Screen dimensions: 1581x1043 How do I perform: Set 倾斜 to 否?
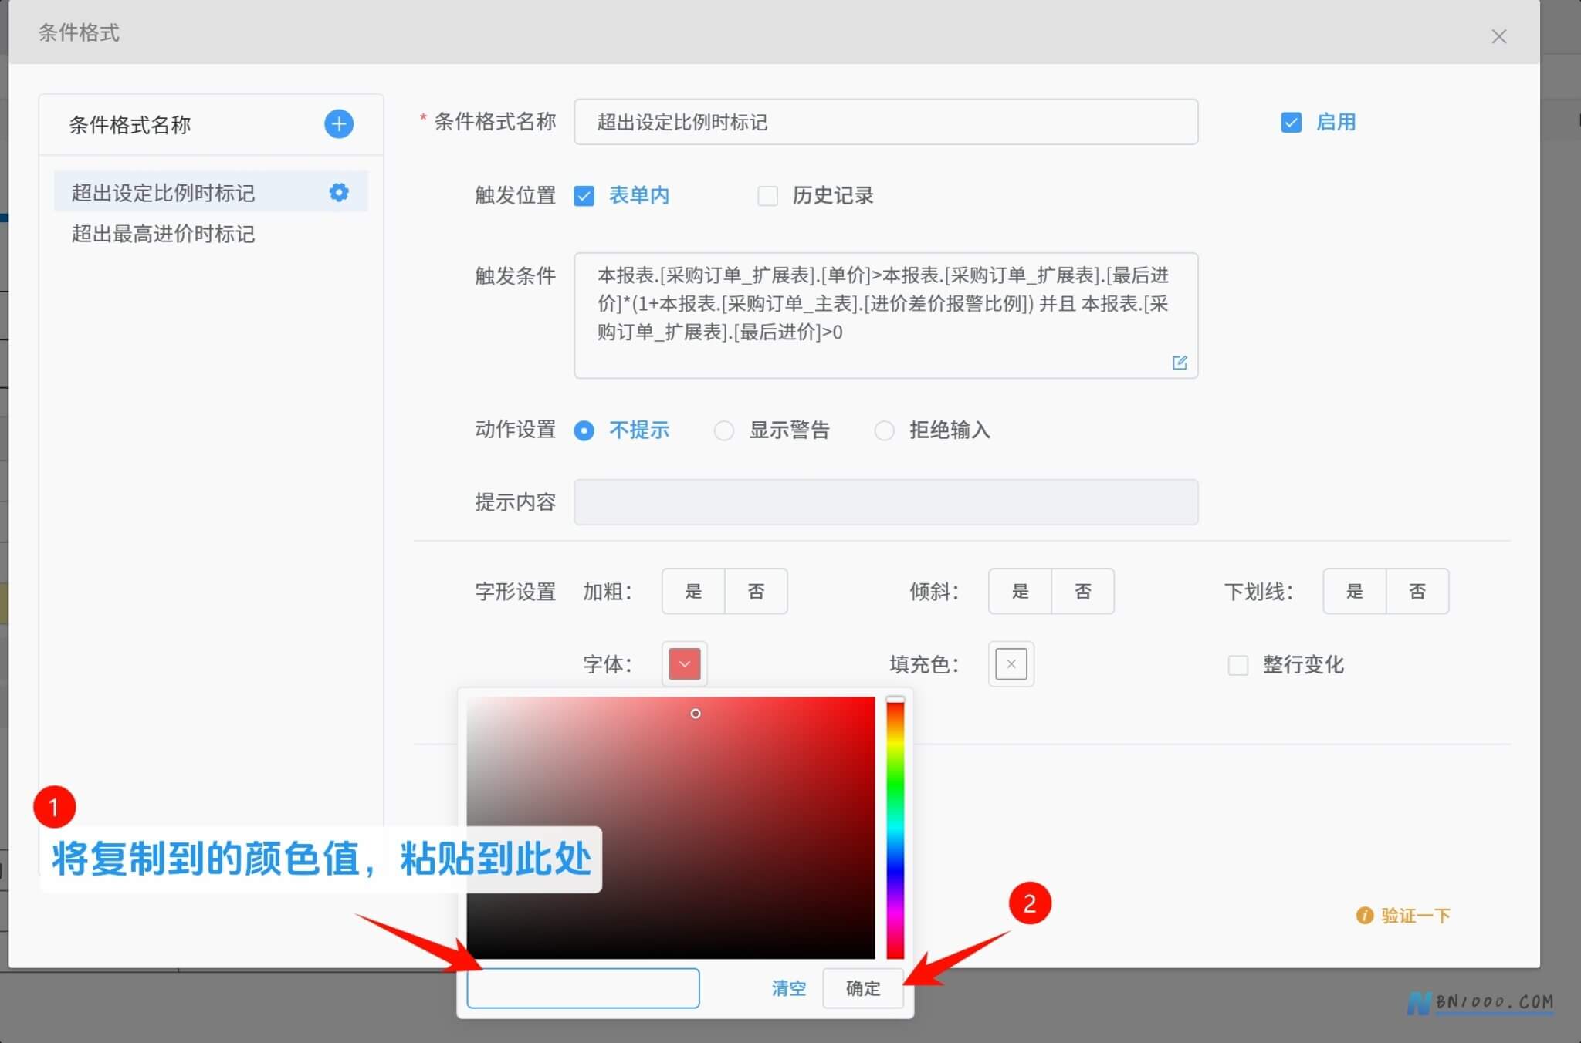coord(1083,591)
